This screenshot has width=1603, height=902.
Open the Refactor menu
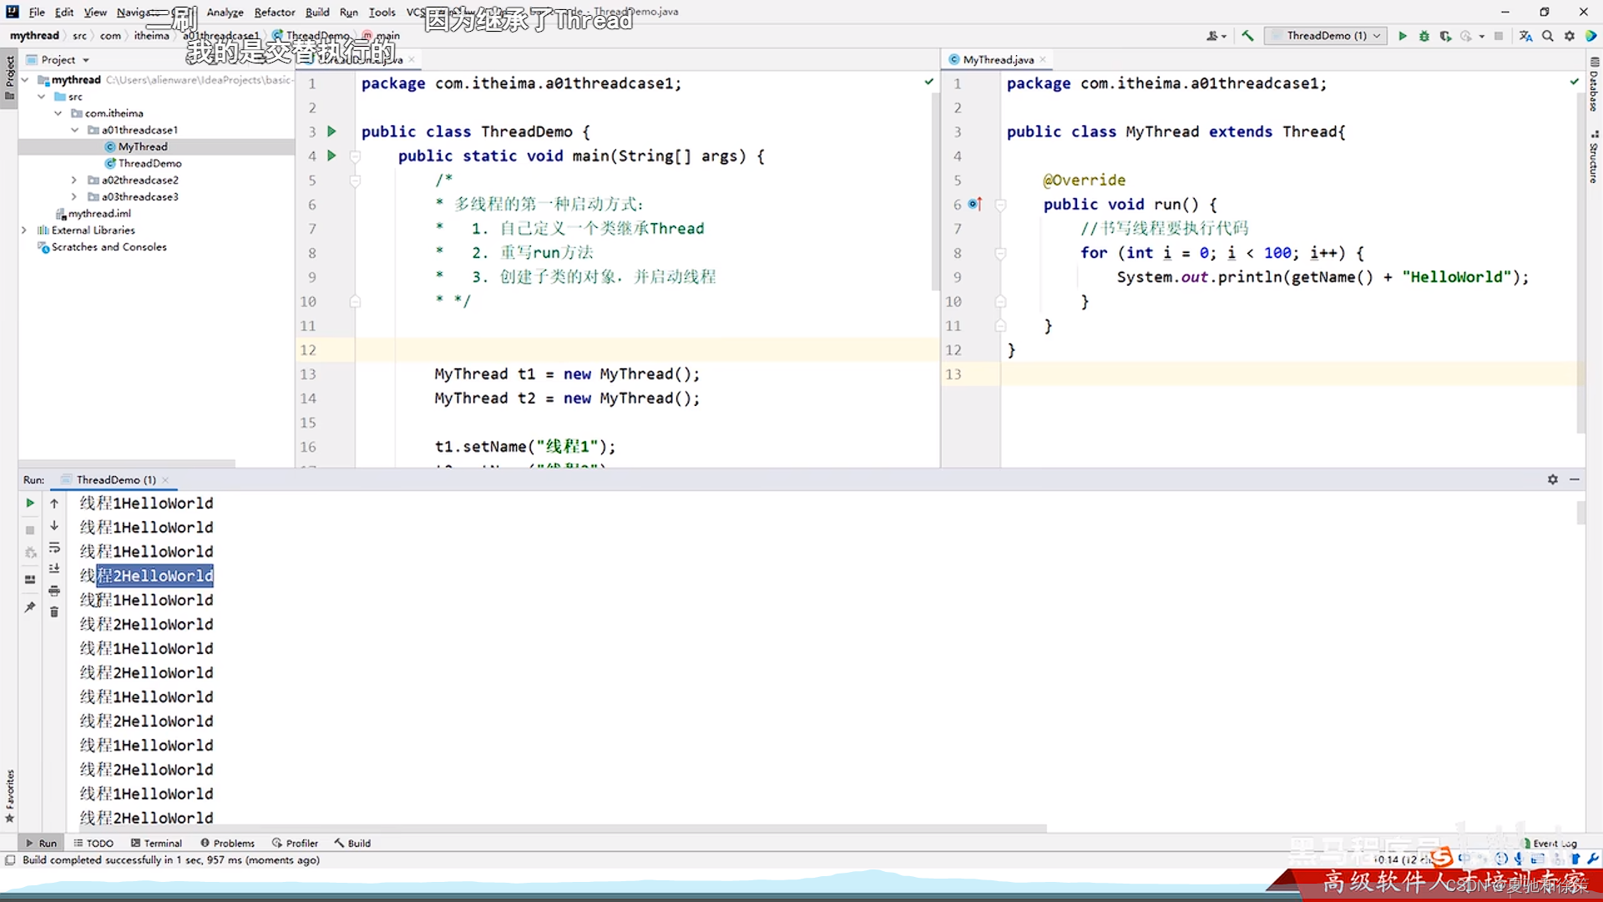[x=274, y=12]
